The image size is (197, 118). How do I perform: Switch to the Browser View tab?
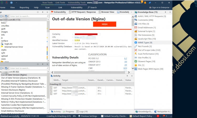click(x=107, y=12)
